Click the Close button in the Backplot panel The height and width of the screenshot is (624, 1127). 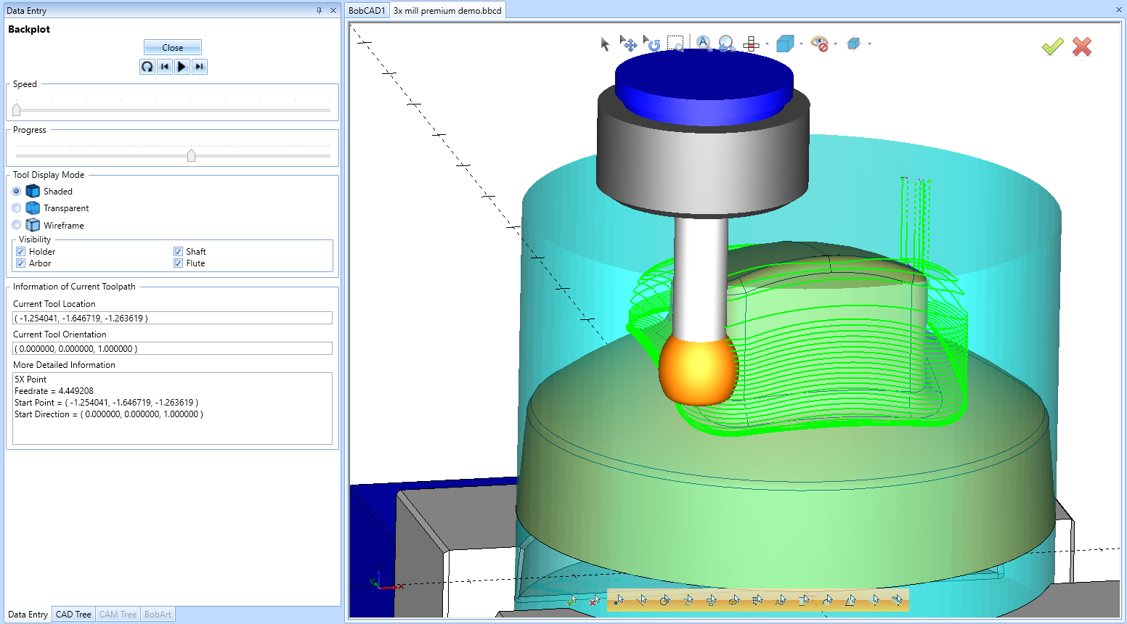(x=172, y=46)
